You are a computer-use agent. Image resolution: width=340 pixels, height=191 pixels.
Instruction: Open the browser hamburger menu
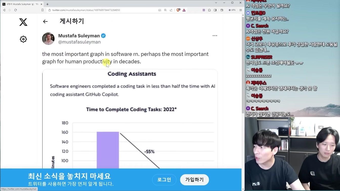[x=241, y=10]
